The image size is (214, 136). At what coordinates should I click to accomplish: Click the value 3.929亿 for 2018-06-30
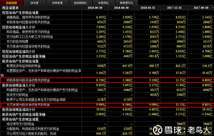coord(128,17)
